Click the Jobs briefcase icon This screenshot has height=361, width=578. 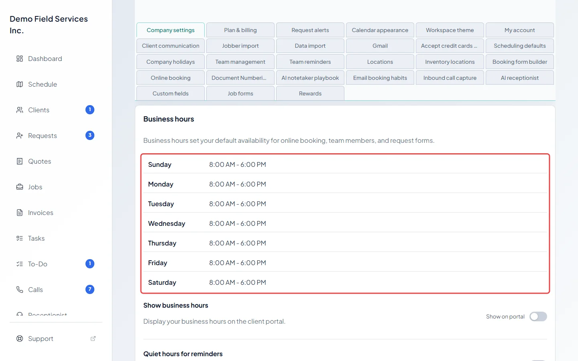[x=20, y=187]
